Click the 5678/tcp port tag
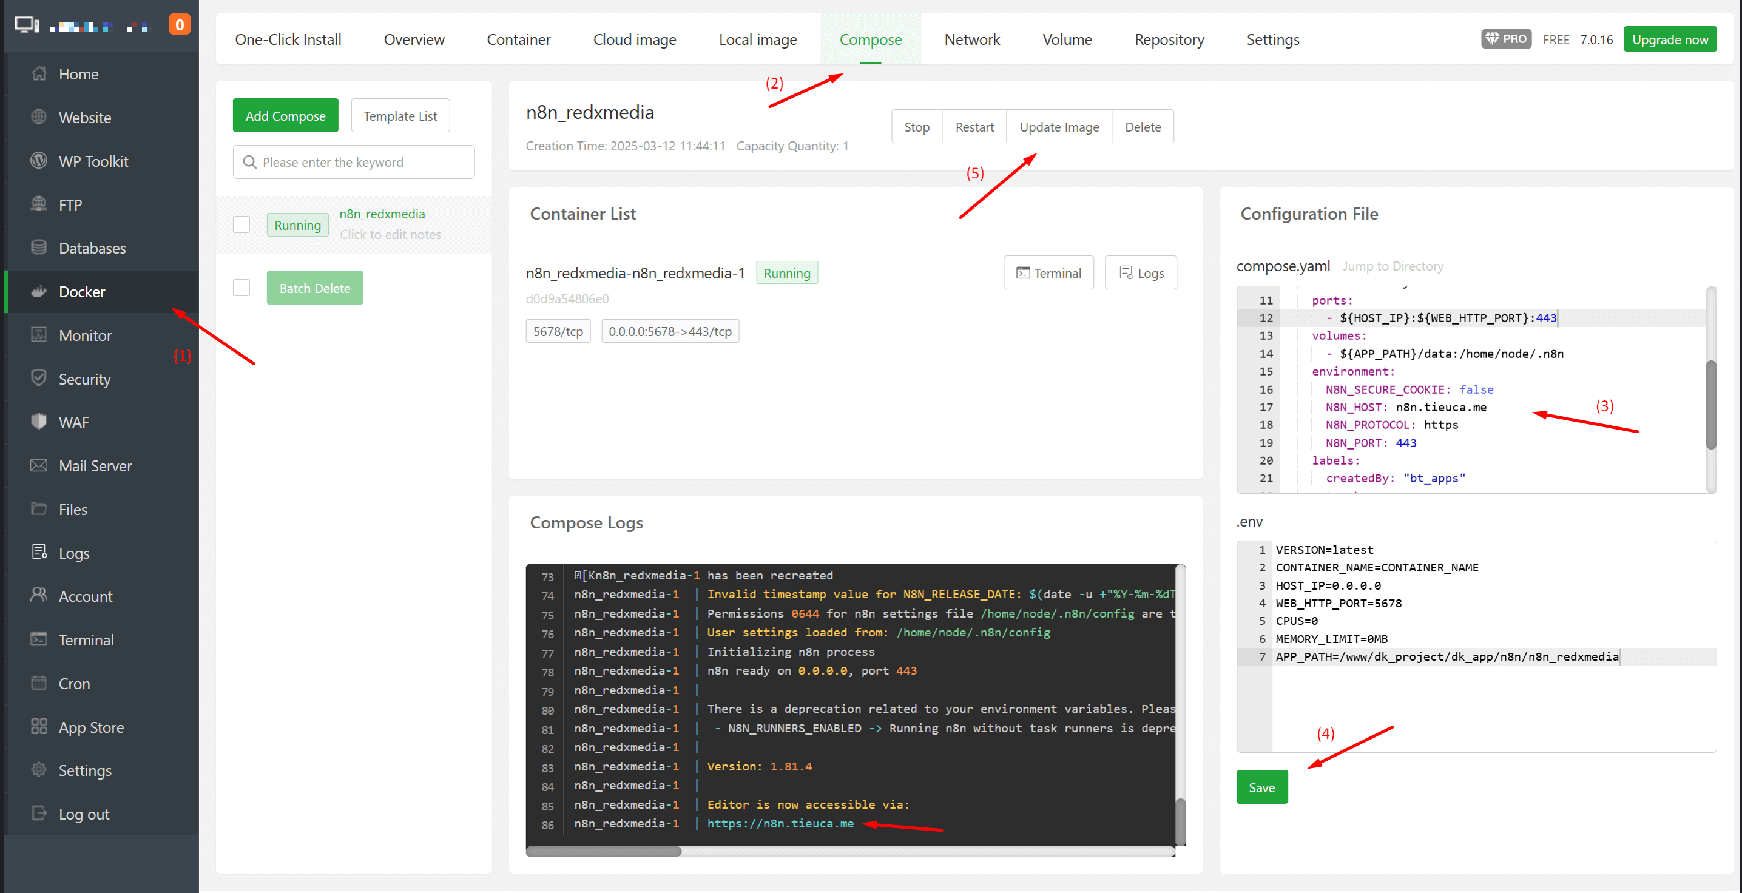Image resolution: width=1742 pixels, height=893 pixels. pos(558,331)
